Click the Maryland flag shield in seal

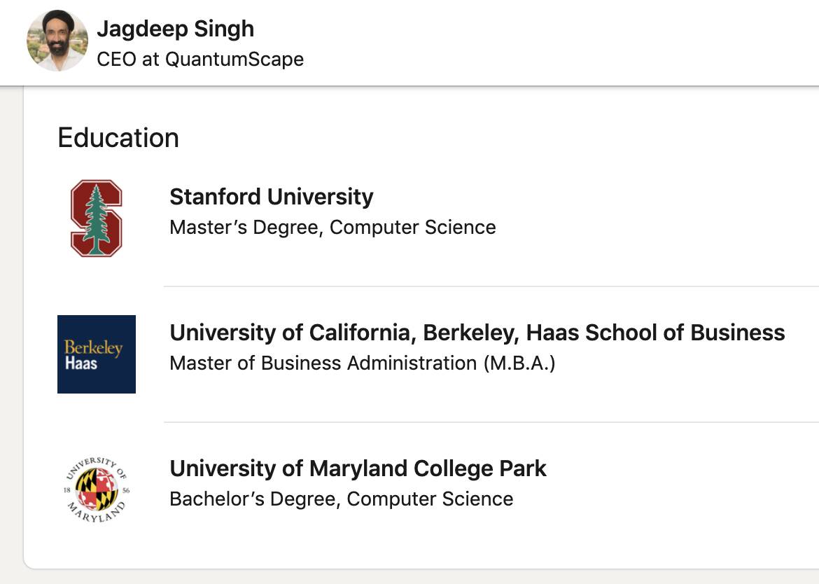pos(97,489)
